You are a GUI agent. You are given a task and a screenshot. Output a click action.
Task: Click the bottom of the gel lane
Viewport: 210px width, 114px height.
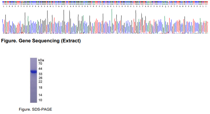pos(33,102)
